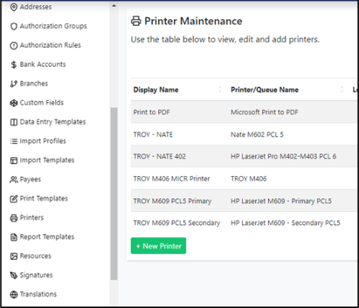Select the Print to PDF row
The height and width of the screenshot is (308, 359).
pos(244,112)
